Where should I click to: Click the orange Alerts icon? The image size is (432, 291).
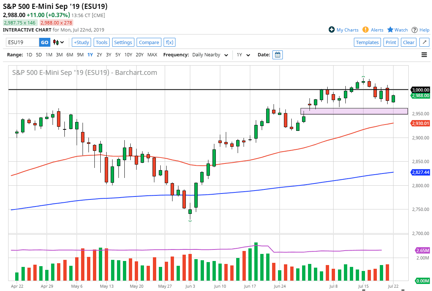point(366,30)
